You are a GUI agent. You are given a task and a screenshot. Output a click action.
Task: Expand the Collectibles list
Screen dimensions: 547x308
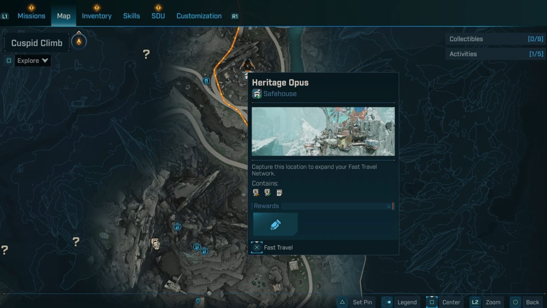click(x=495, y=39)
